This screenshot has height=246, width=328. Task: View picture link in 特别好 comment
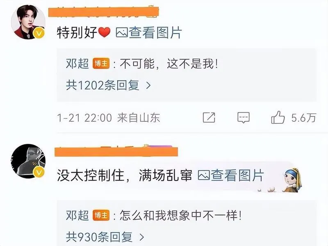click(x=149, y=33)
